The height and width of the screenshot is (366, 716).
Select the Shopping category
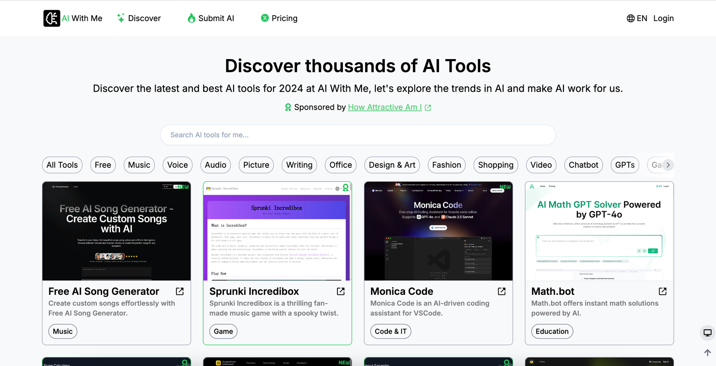496,165
